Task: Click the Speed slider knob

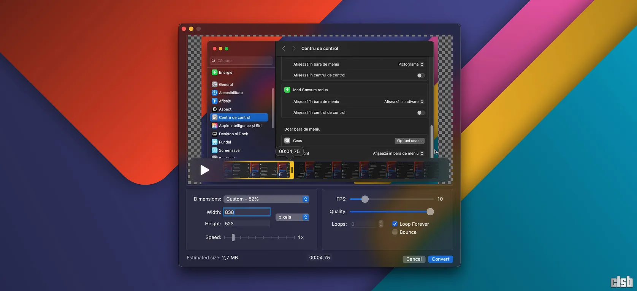Action: [x=233, y=237]
